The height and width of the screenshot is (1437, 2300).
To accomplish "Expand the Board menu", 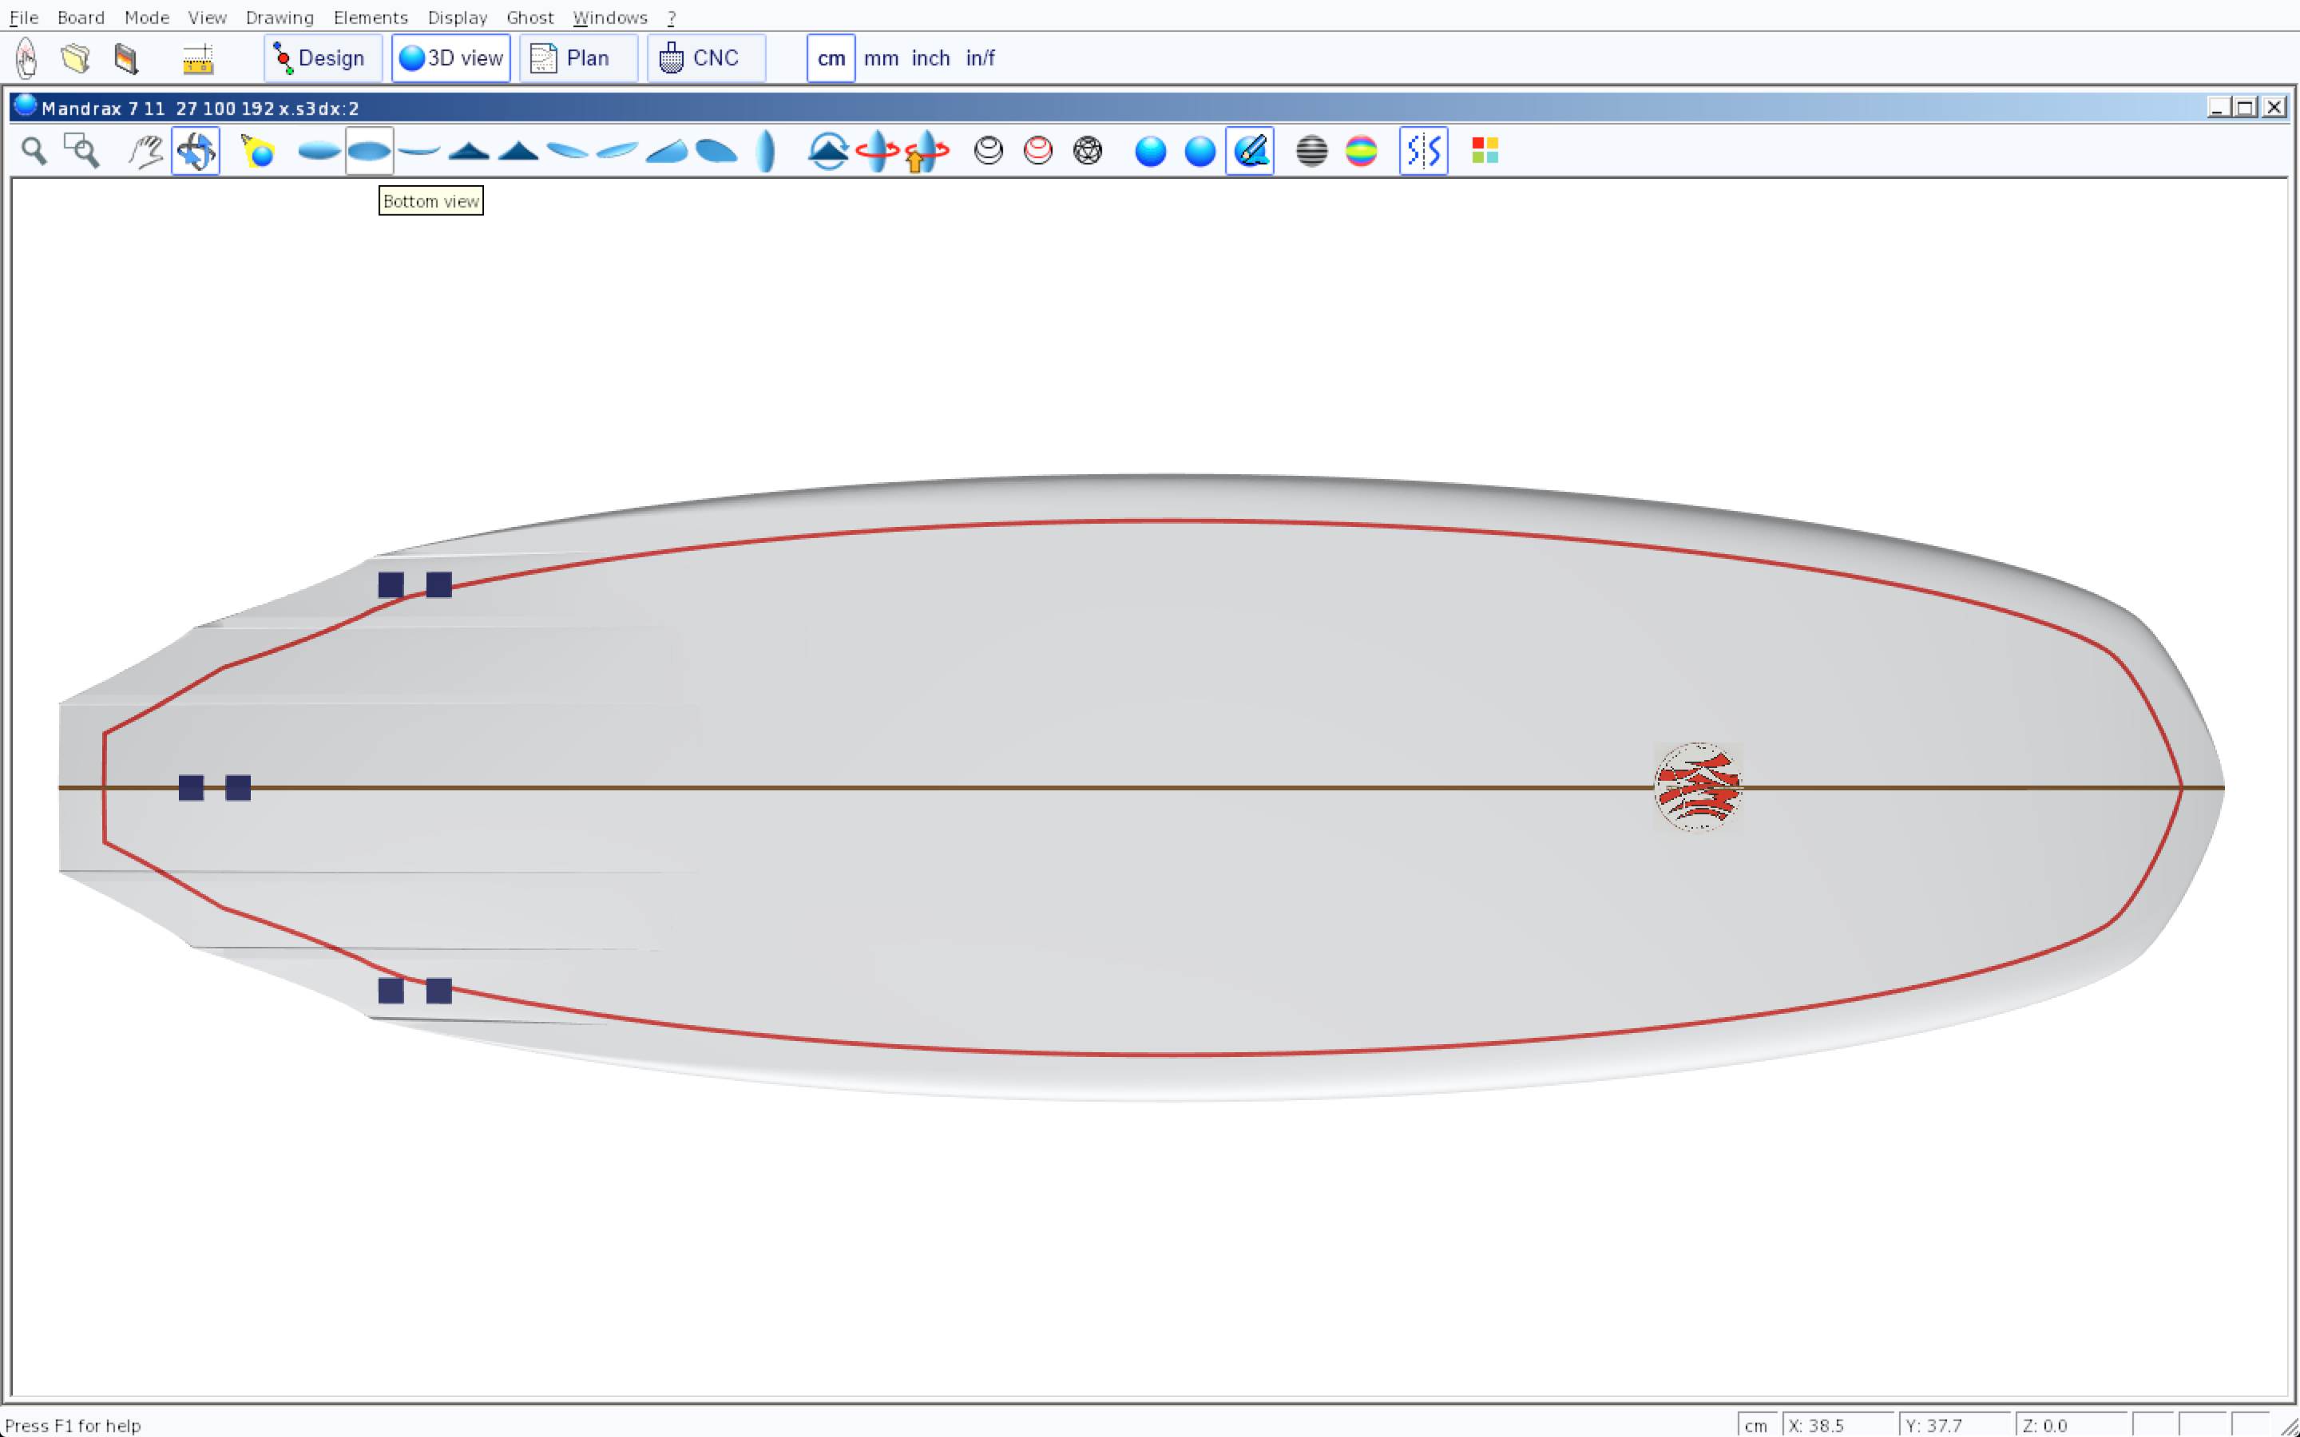I will tap(81, 17).
